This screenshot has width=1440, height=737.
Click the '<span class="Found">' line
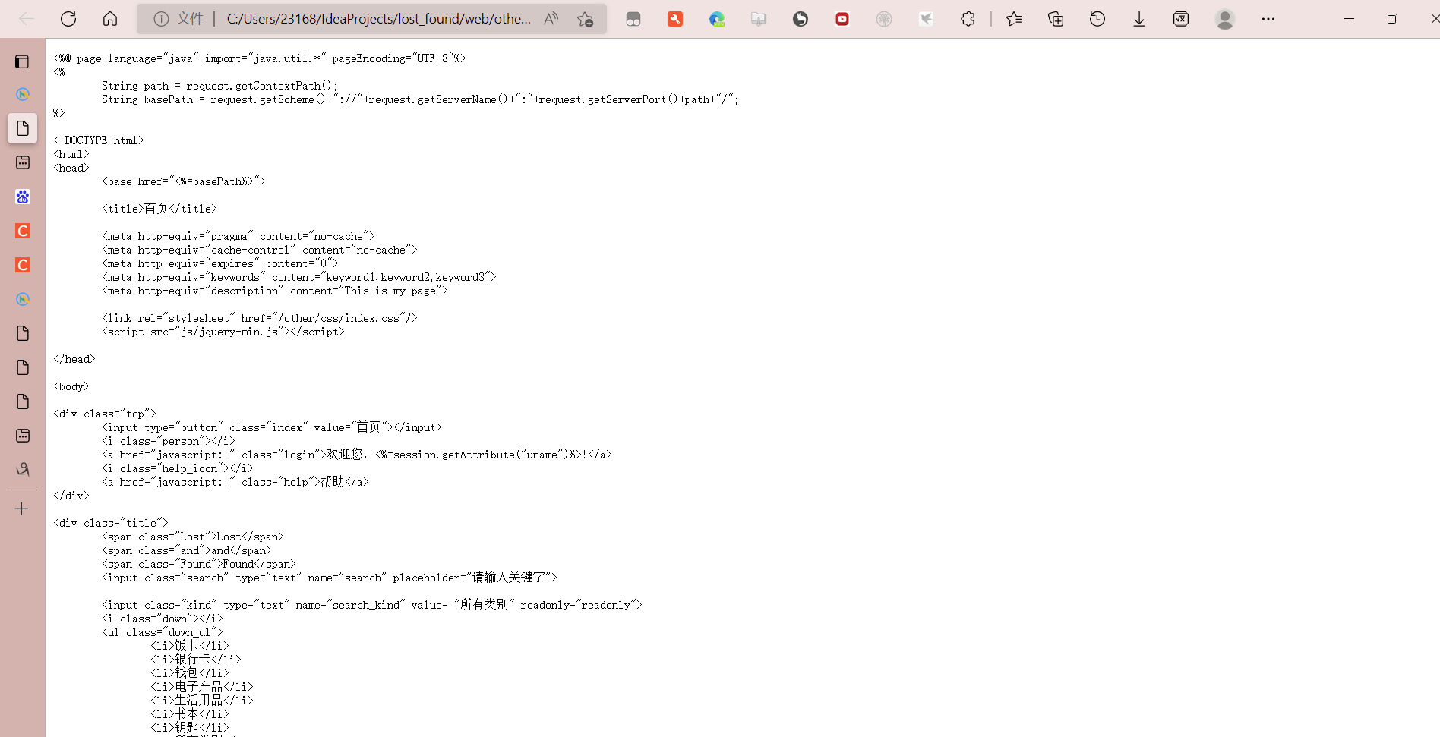[x=199, y=564]
